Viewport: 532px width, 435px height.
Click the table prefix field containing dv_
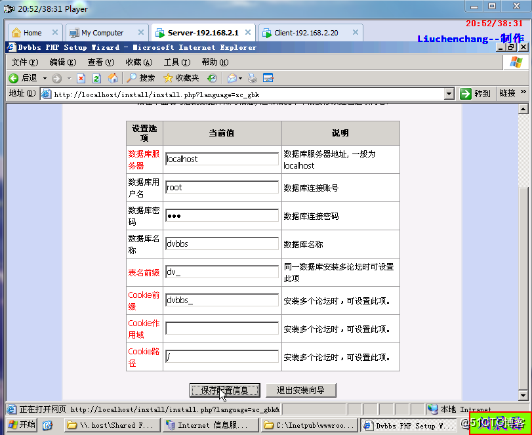click(x=222, y=272)
